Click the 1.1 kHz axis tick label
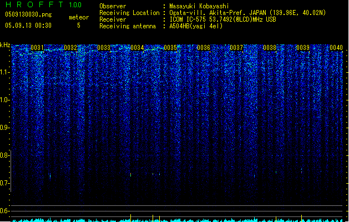 [x=4, y=72]
